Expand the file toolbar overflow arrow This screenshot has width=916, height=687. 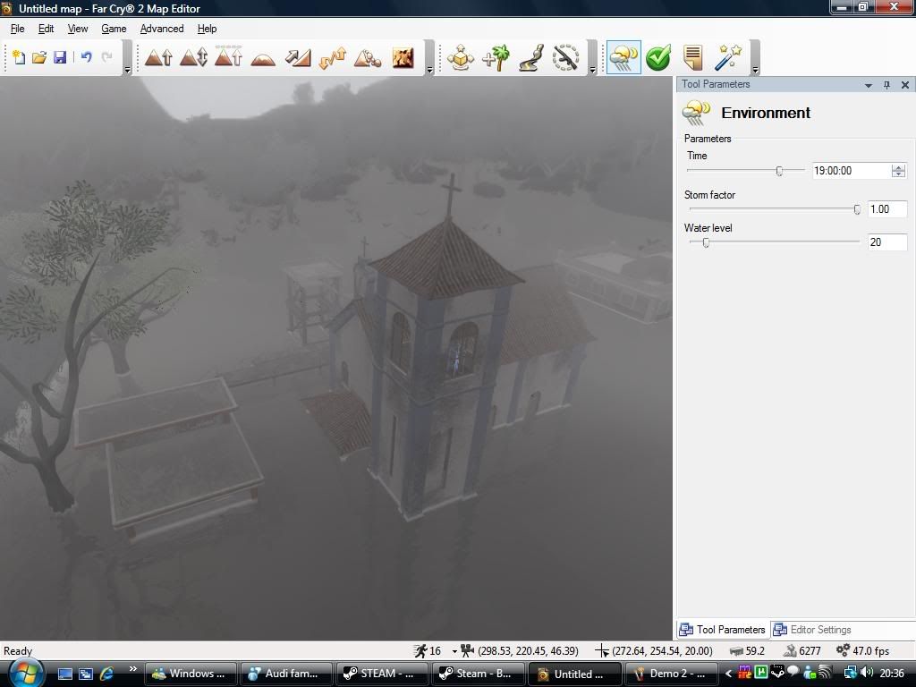coord(127,70)
